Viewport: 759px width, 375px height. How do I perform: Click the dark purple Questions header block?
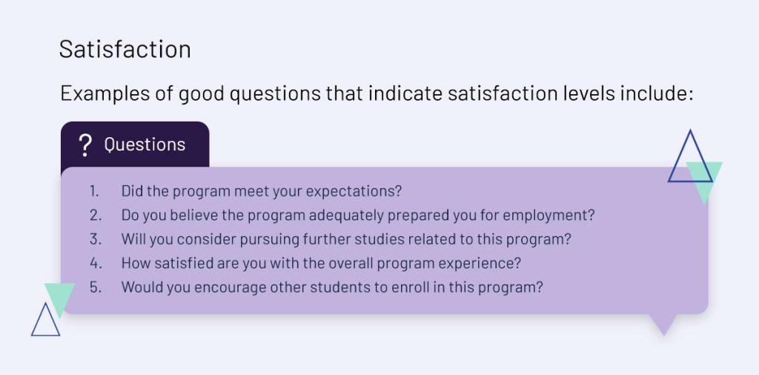(135, 145)
